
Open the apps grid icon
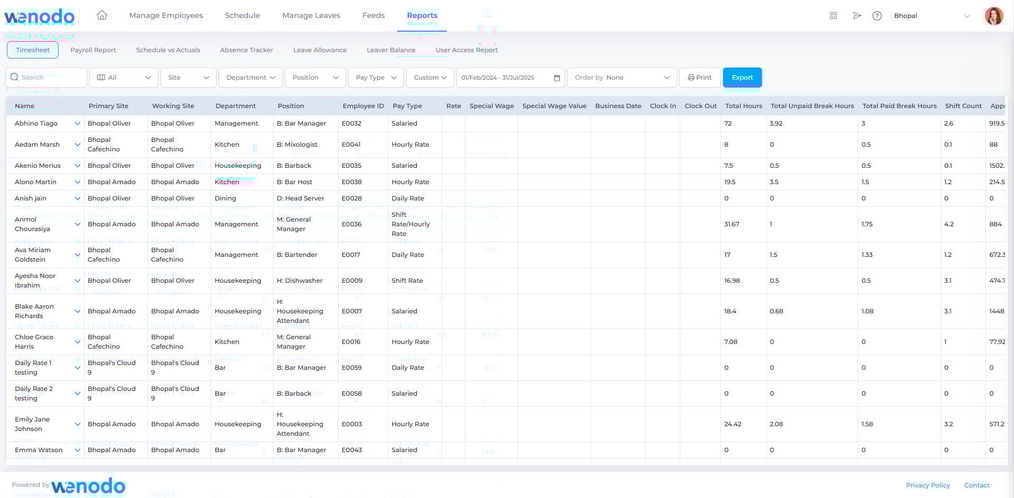point(833,16)
